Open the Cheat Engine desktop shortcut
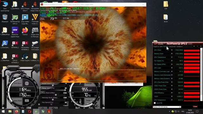The image size is (203, 114). (25, 57)
